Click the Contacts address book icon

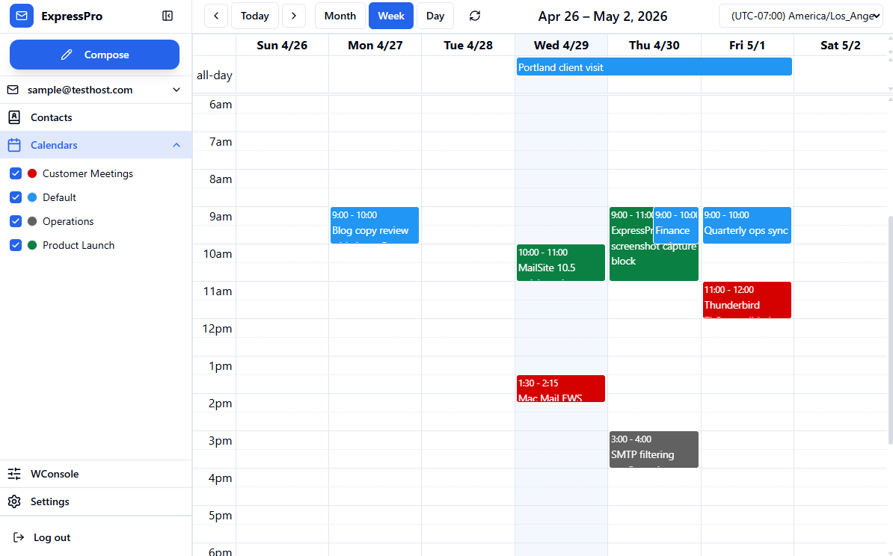14,117
